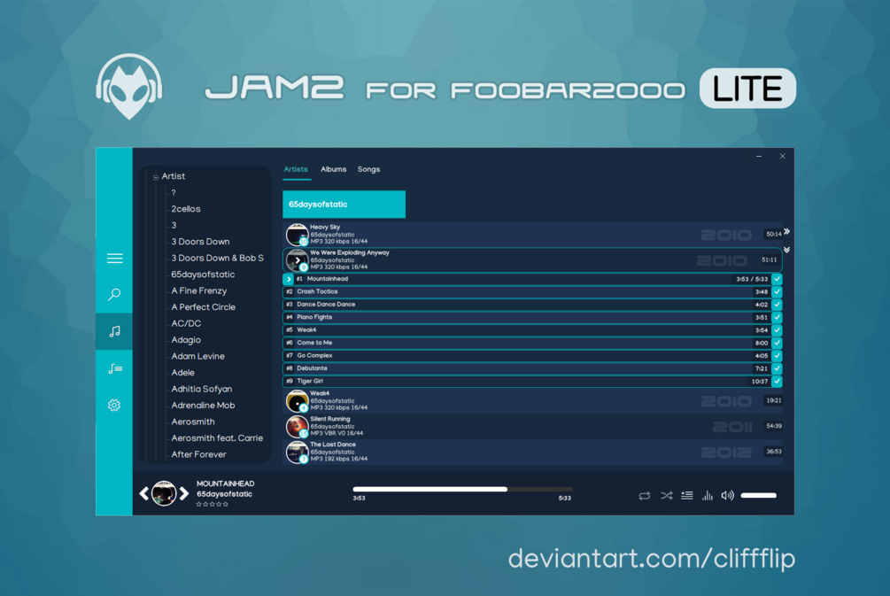Select the music library note icon

[x=114, y=331]
